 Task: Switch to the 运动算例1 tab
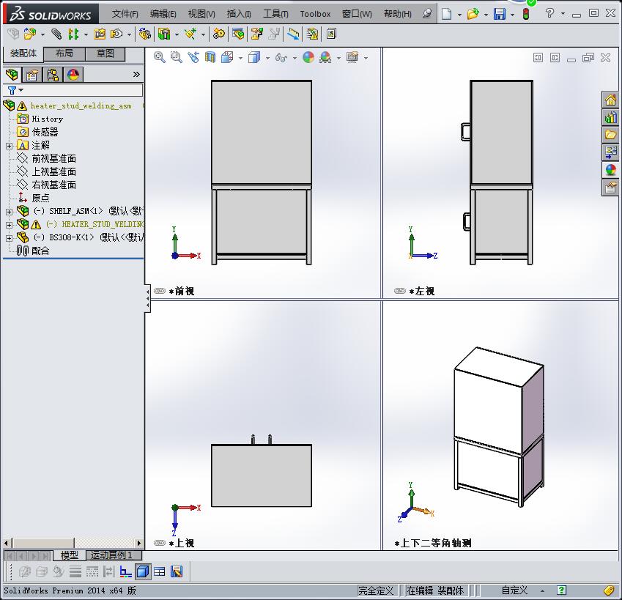click(111, 555)
